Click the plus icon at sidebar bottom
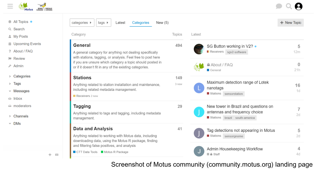The image size is (317, 169). (x=50, y=155)
